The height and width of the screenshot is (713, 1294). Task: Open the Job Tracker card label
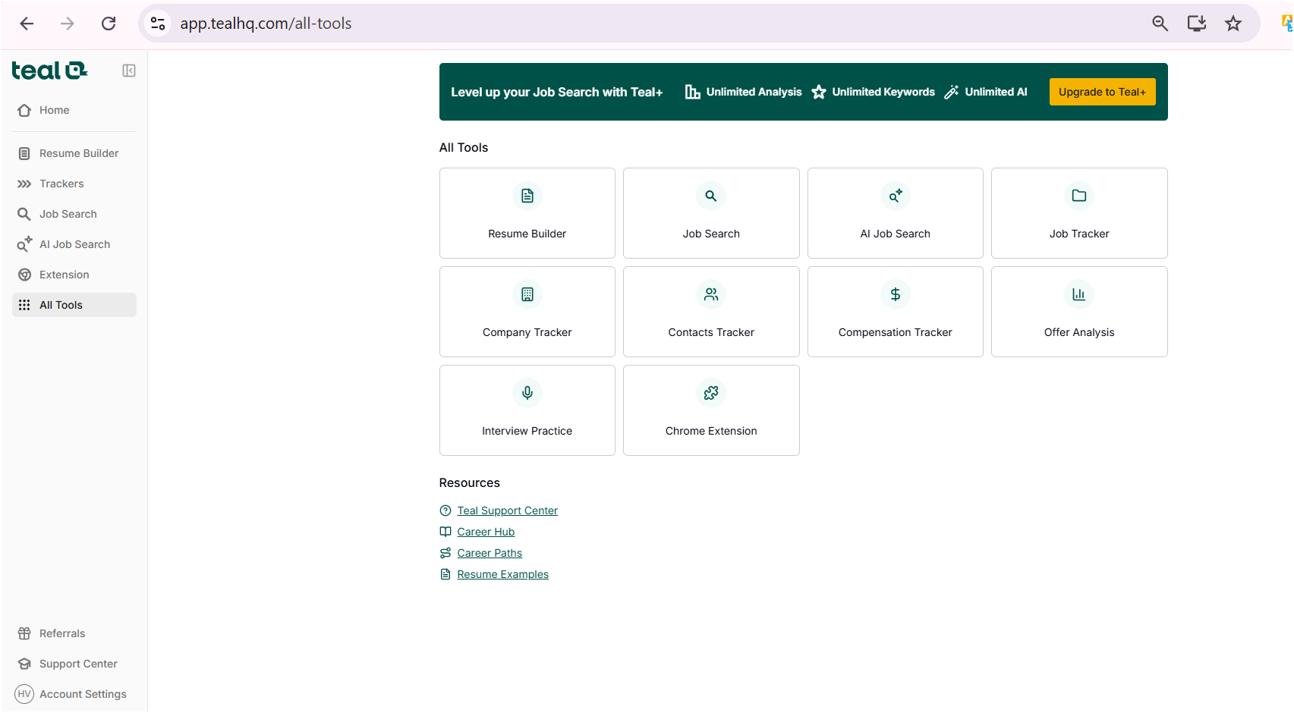click(x=1079, y=234)
